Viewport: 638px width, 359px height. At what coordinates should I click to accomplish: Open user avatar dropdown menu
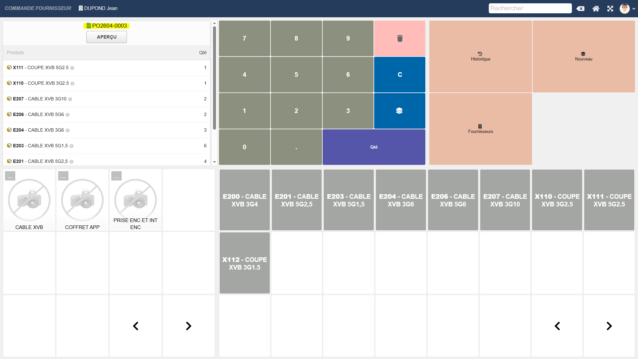tap(627, 9)
